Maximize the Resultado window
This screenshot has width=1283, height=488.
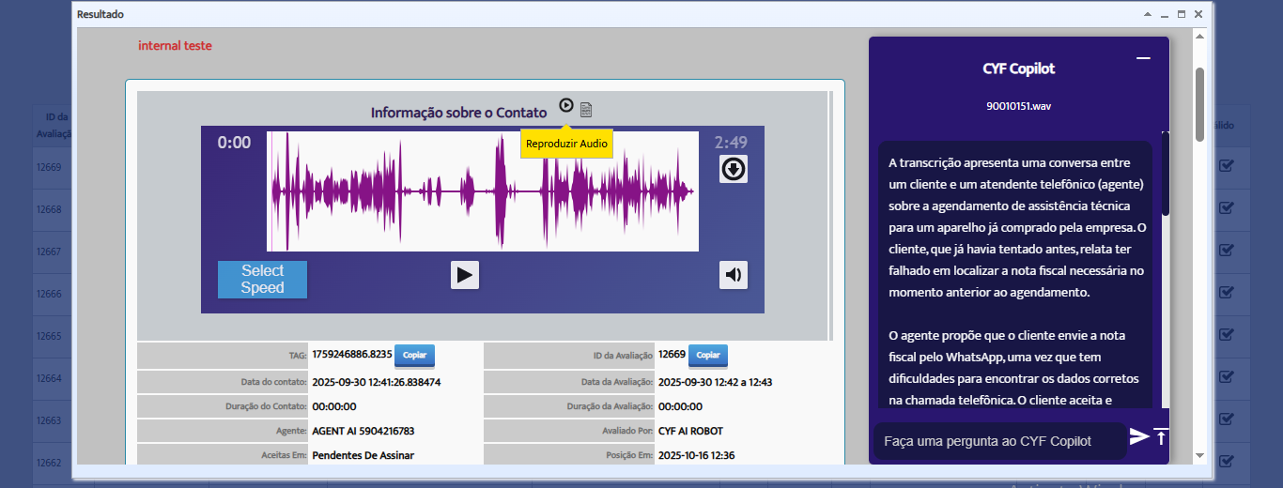pyautogui.click(x=1182, y=15)
